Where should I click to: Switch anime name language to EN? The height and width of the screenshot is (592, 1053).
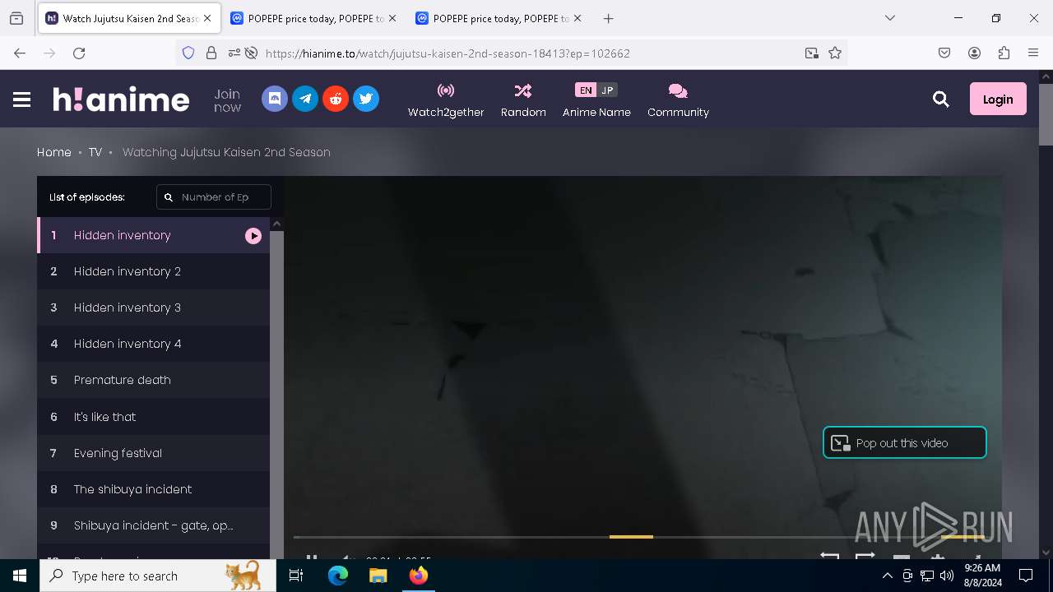click(x=585, y=90)
